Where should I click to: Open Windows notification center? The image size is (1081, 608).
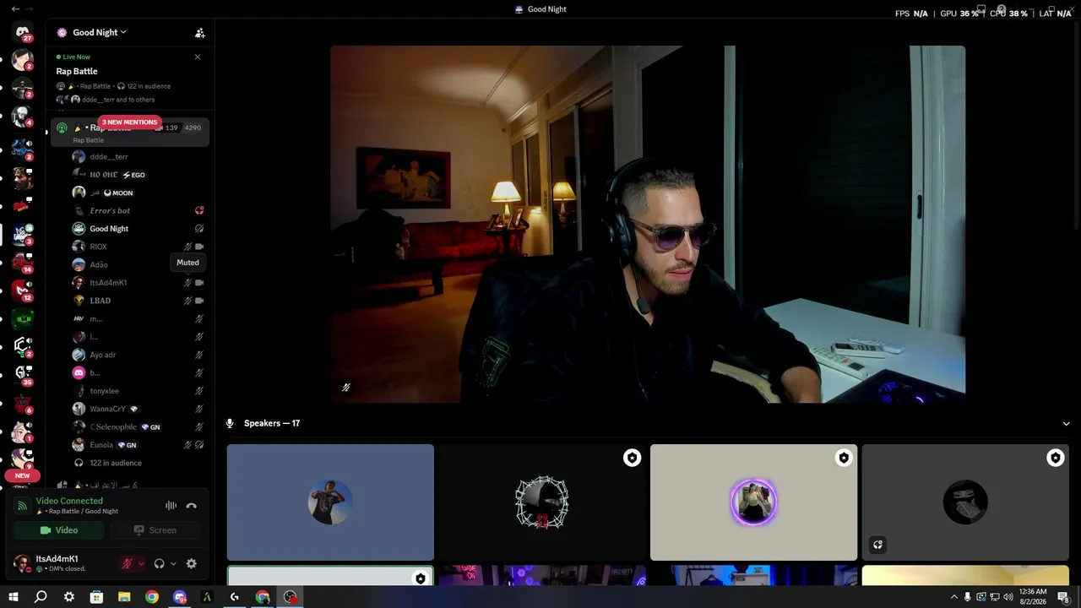coord(1064,597)
